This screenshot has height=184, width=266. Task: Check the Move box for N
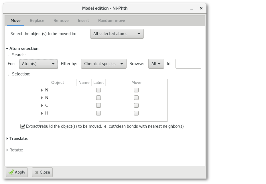tap(136, 98)
